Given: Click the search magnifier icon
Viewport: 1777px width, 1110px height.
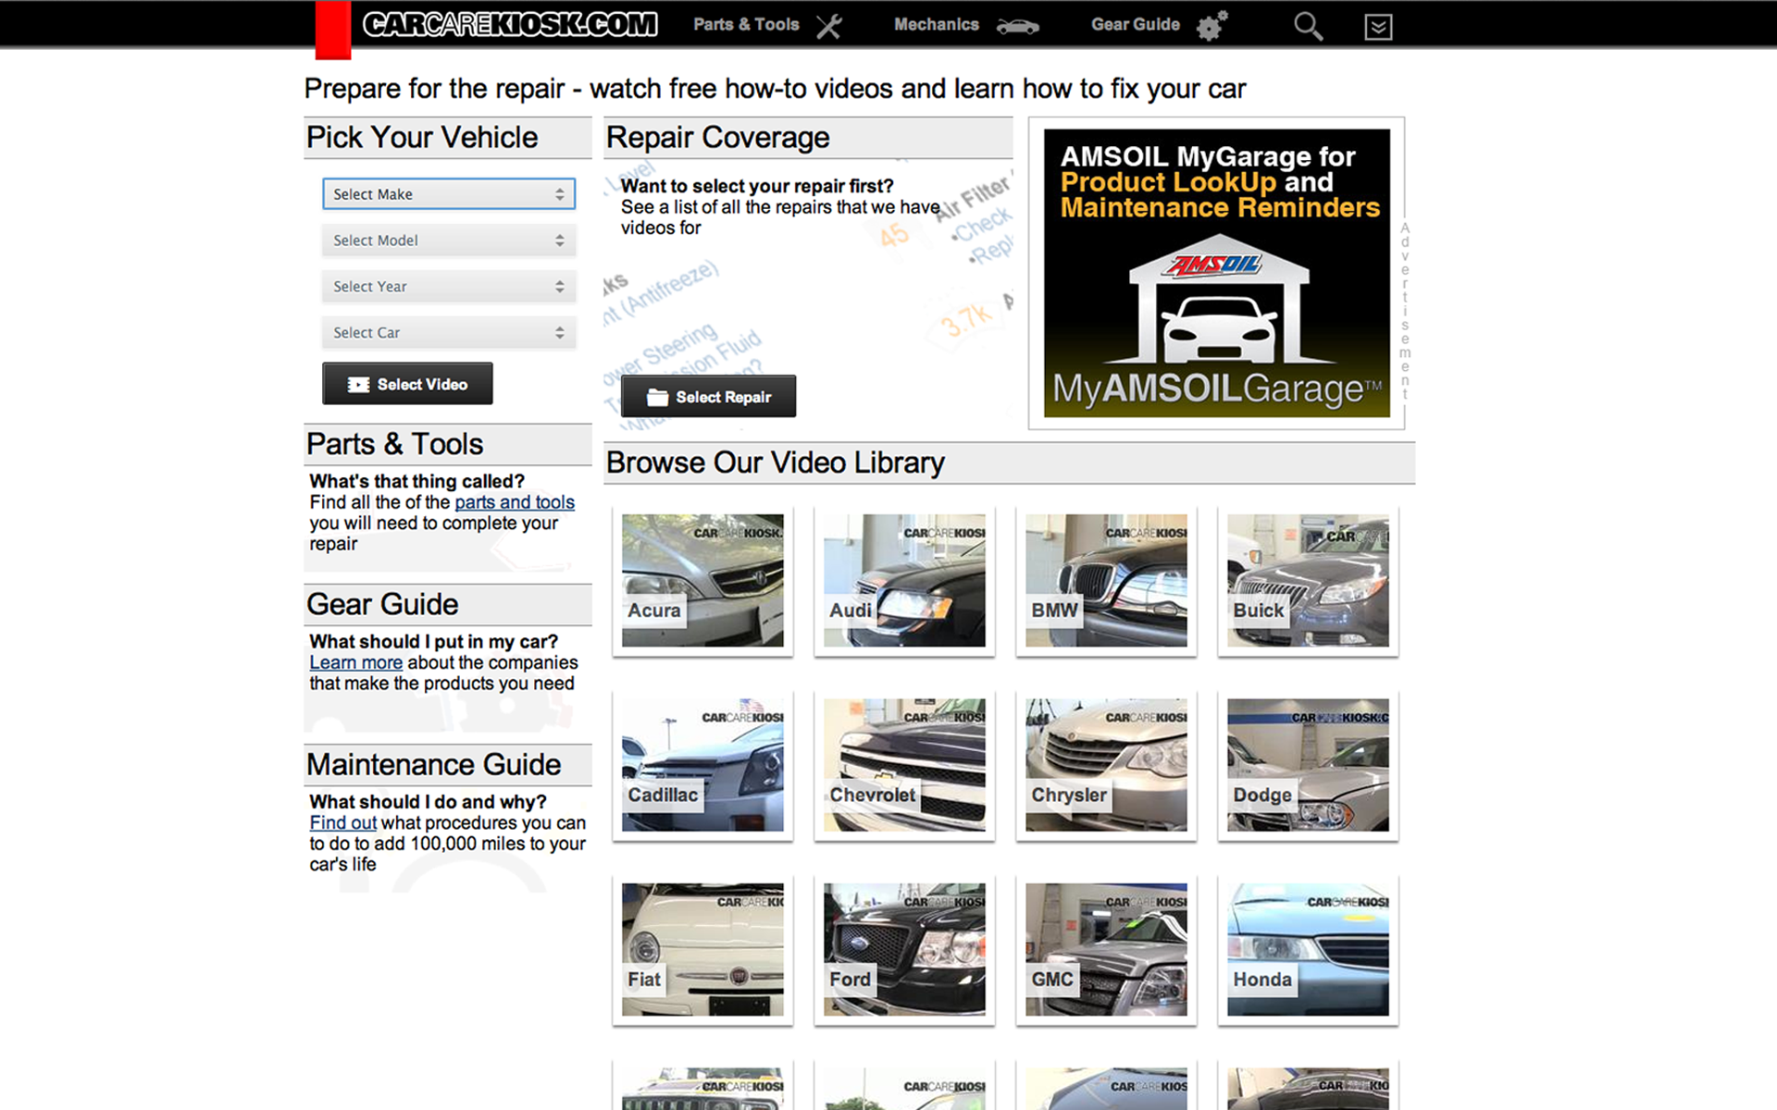Looking at the screenshot, I should 1307,26.
